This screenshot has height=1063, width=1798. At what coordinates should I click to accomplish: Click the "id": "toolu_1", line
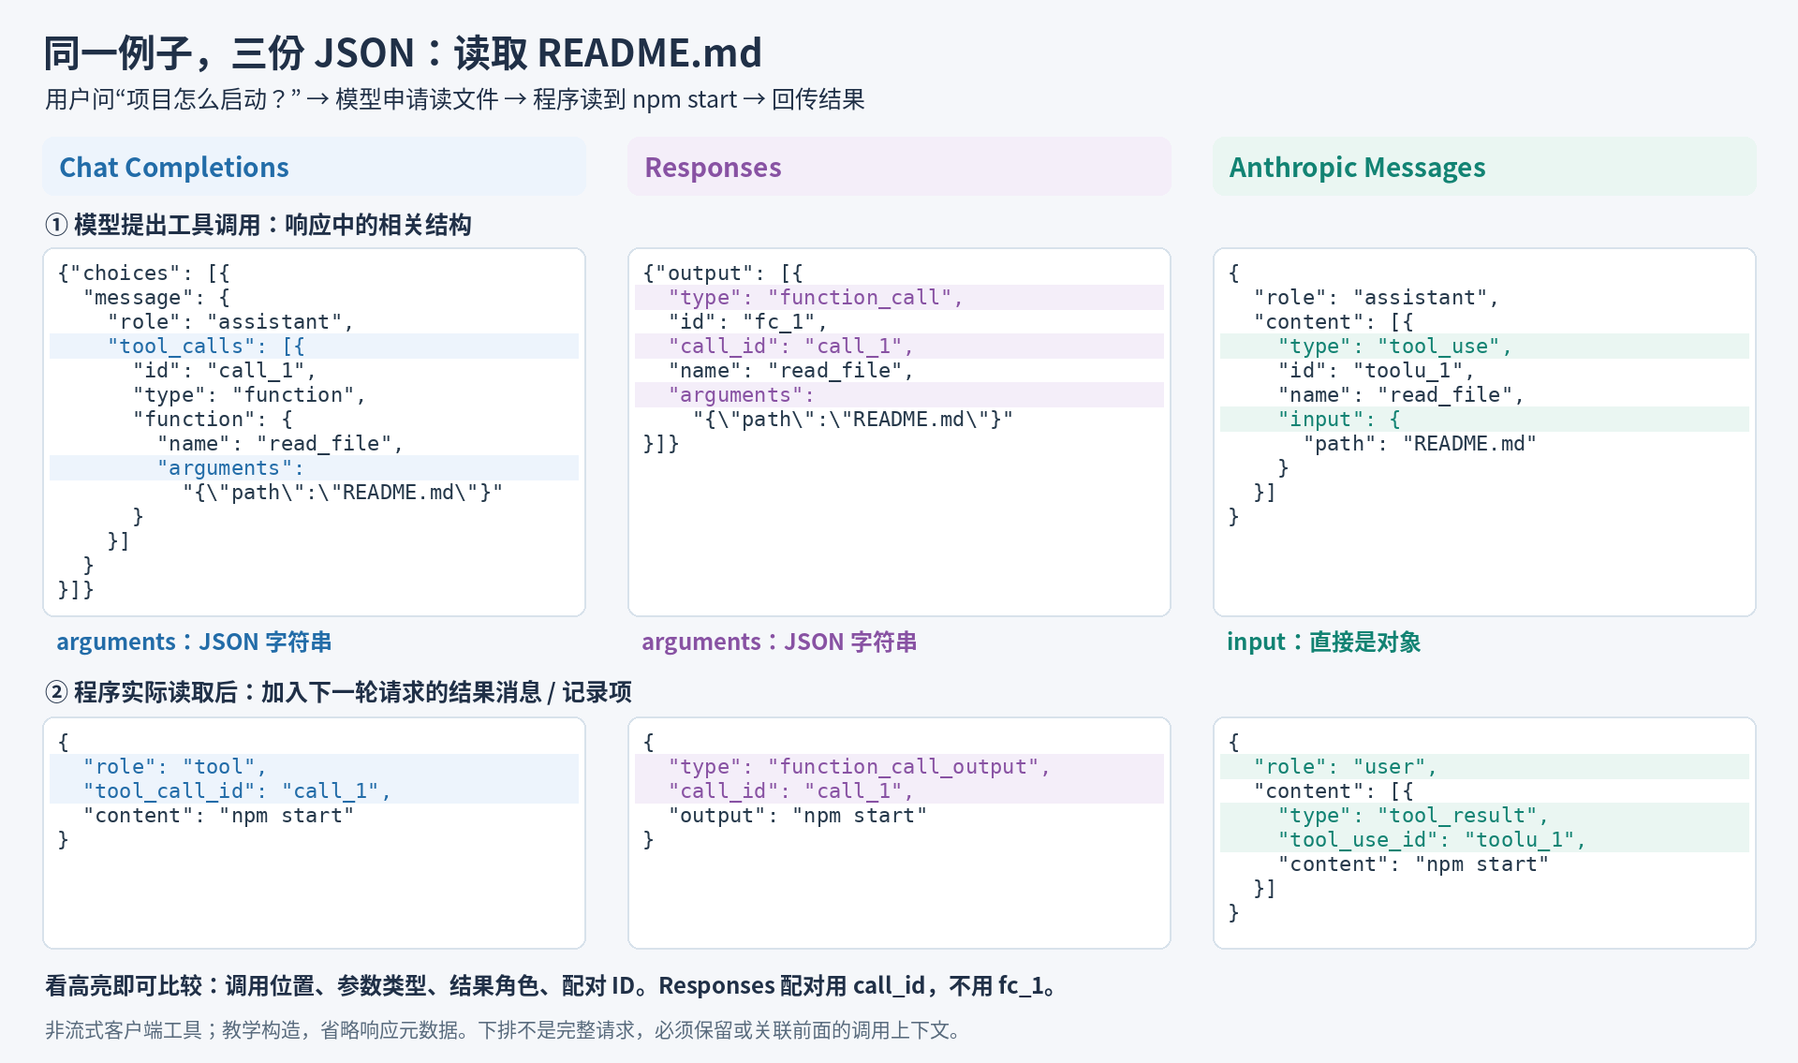pos(1376,371)
